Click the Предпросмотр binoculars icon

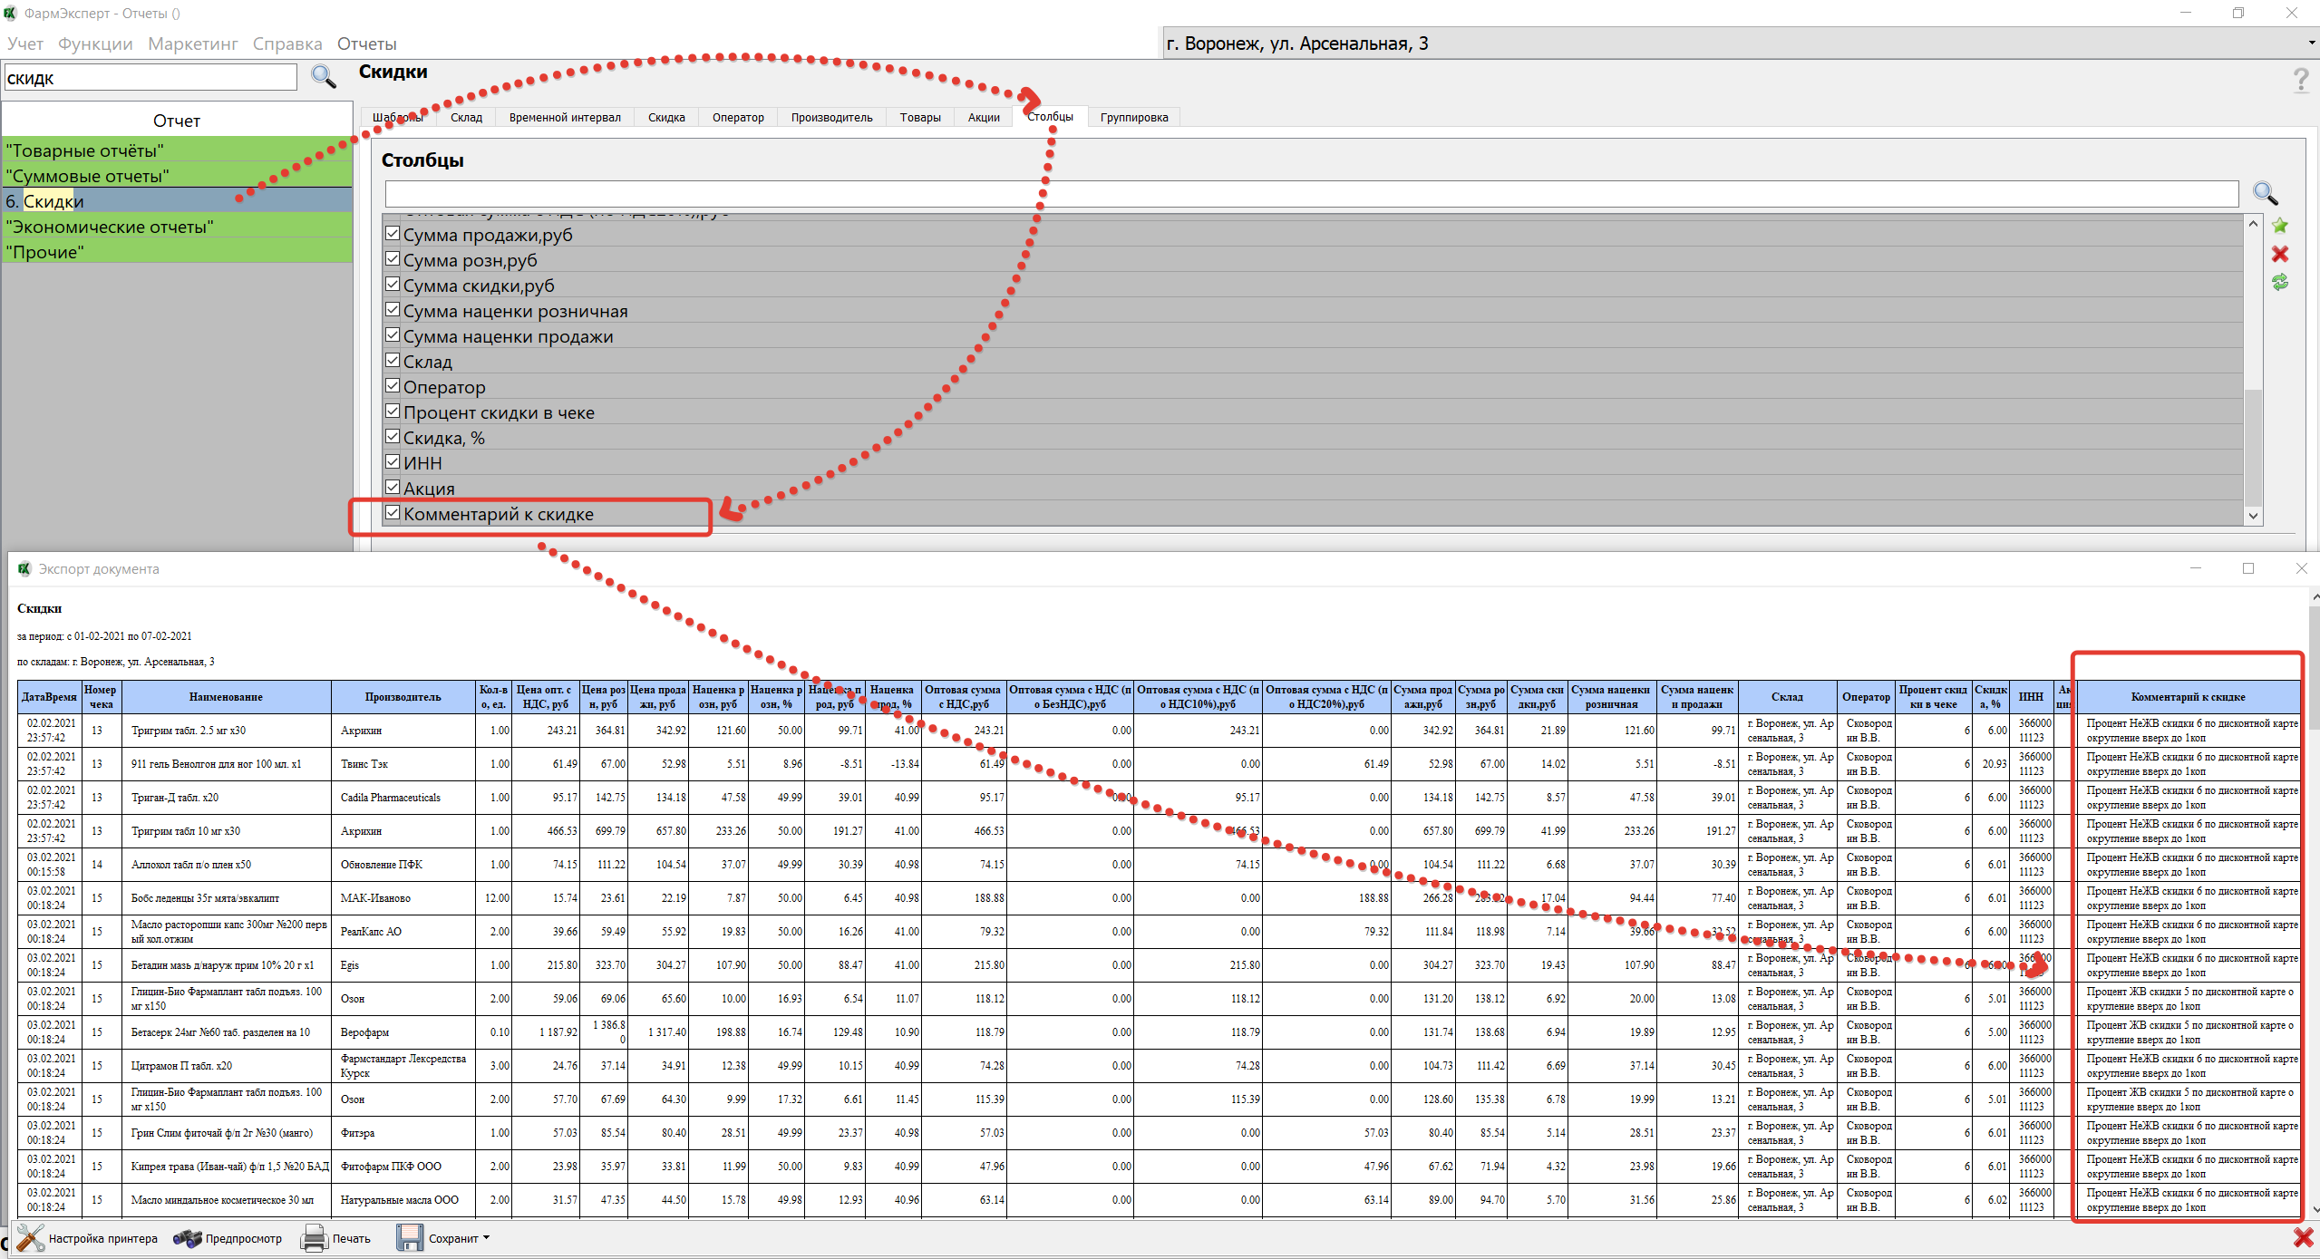[188, 1238]
